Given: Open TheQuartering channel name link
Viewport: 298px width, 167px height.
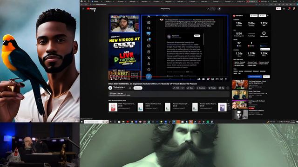Looking at the screenshot, I should 119,87.
